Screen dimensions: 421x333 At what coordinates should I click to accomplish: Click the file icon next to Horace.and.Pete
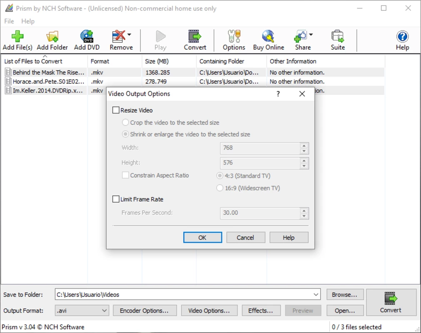(8, 82)
